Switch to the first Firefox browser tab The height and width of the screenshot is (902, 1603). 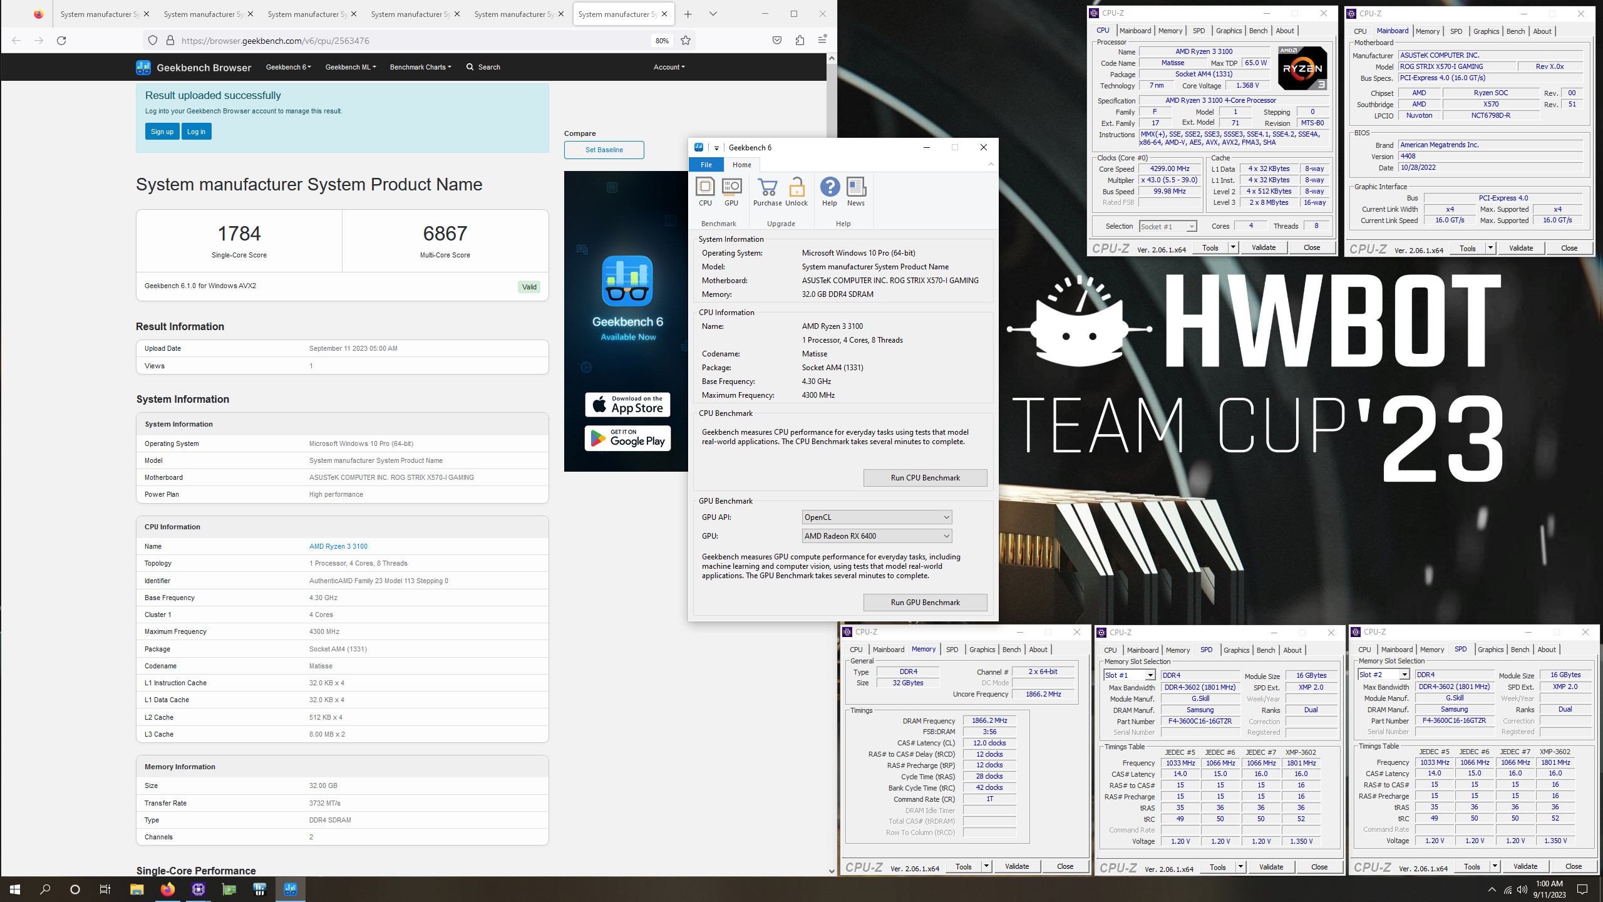click(104, 14)
